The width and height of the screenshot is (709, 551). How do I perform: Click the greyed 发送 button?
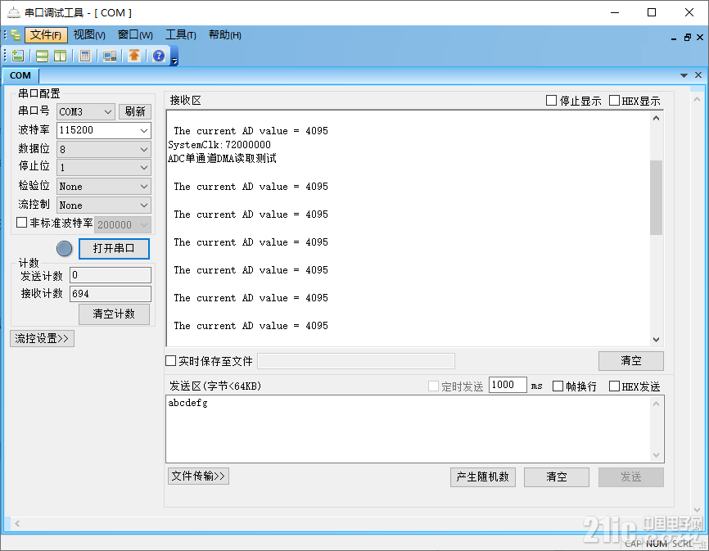coord(630,476)
